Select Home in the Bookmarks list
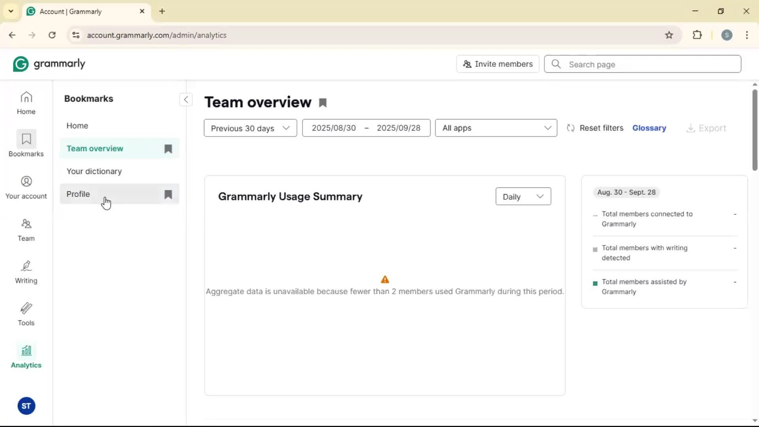Image resolution: width=759 pixels, height=427 pixels. pyautogui.click(x=77, y=126)
